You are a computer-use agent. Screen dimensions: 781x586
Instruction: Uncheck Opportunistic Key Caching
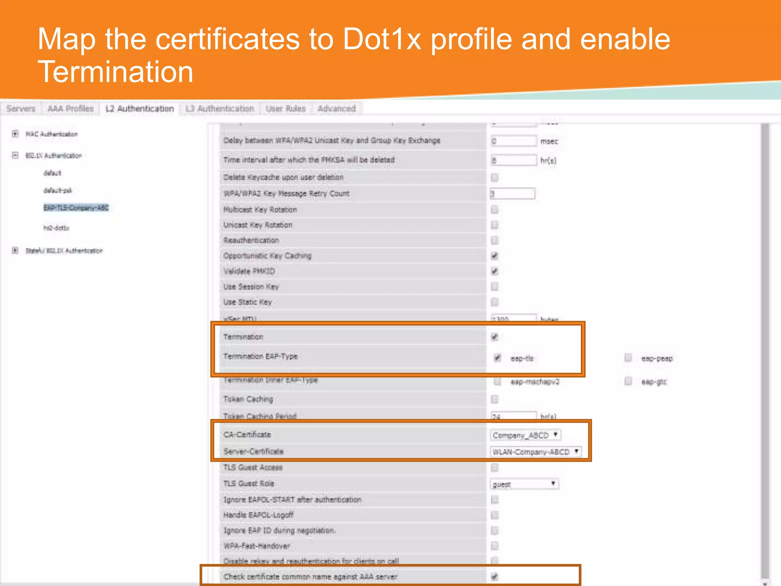coord(495,256)
